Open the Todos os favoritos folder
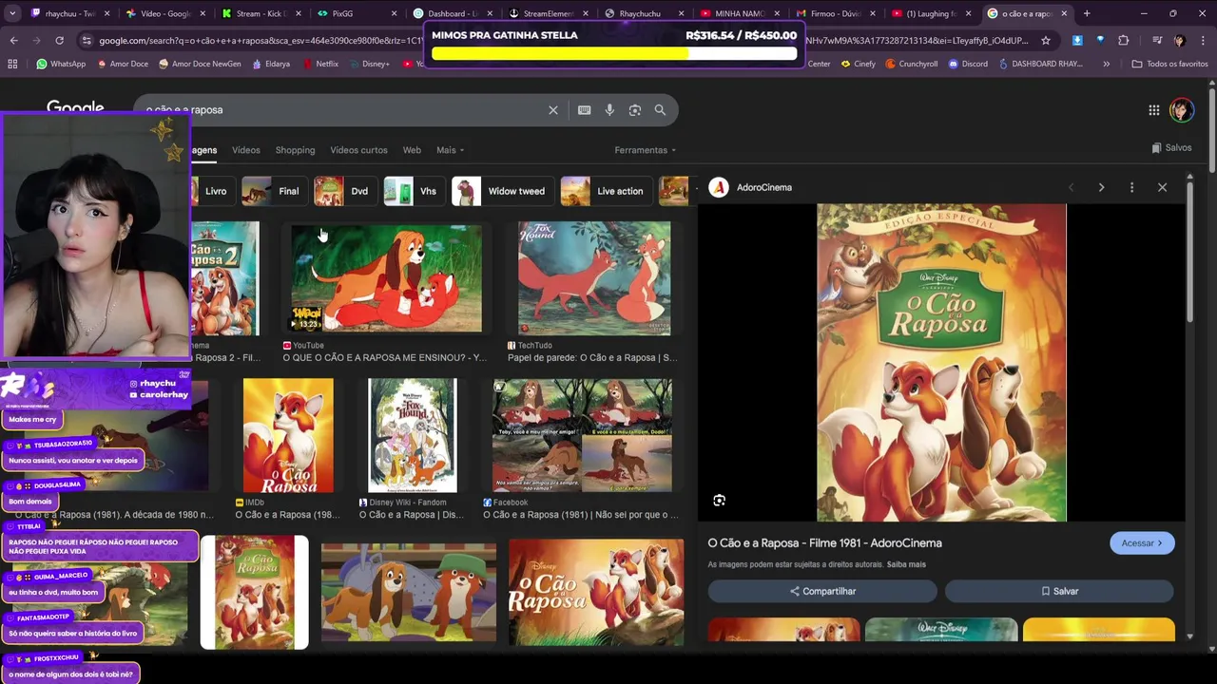This screenshot has height=684, width=1217. pos(1169,64)
